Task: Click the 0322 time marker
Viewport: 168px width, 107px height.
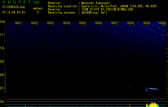Action: click(34, 23)
